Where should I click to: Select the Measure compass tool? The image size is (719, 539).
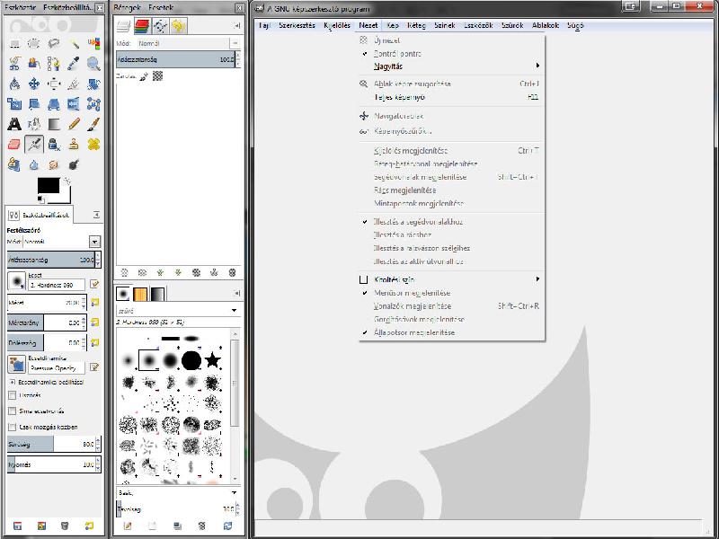coord(14,84)
